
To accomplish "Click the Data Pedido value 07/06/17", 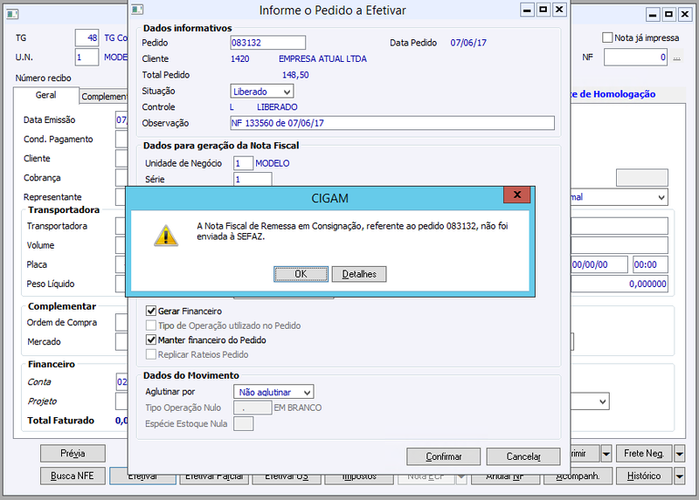I will (468, 43).
